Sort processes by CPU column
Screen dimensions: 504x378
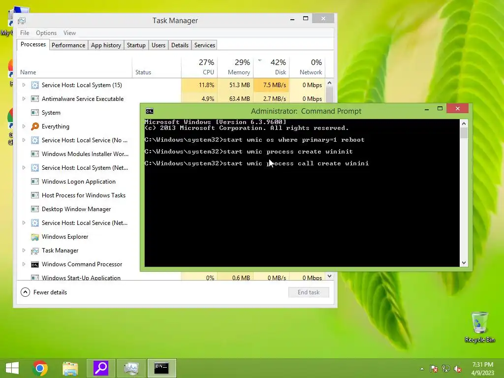pos(199,67)
